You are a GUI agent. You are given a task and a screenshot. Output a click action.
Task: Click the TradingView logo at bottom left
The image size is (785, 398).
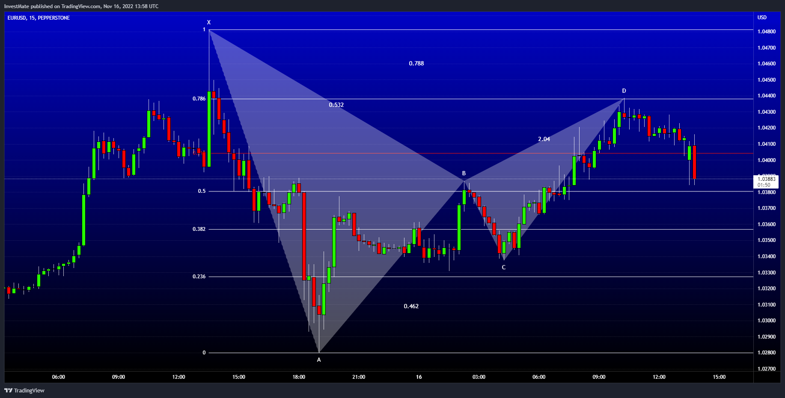pyautogui.click(x=24, y=390)
